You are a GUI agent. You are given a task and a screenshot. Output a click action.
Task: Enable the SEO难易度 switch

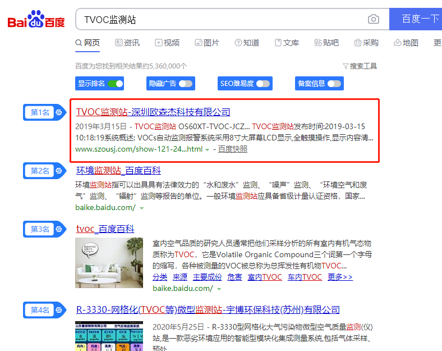pyautogui.click(x=263, y=84)
